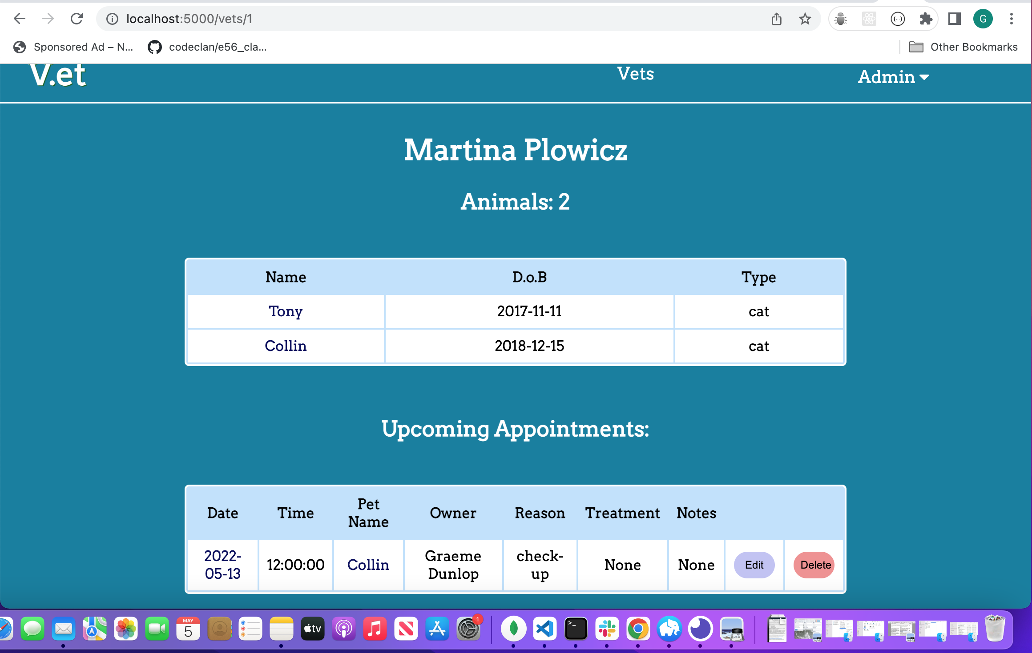Open Postico elephant icon in the dock

(669, 629)
